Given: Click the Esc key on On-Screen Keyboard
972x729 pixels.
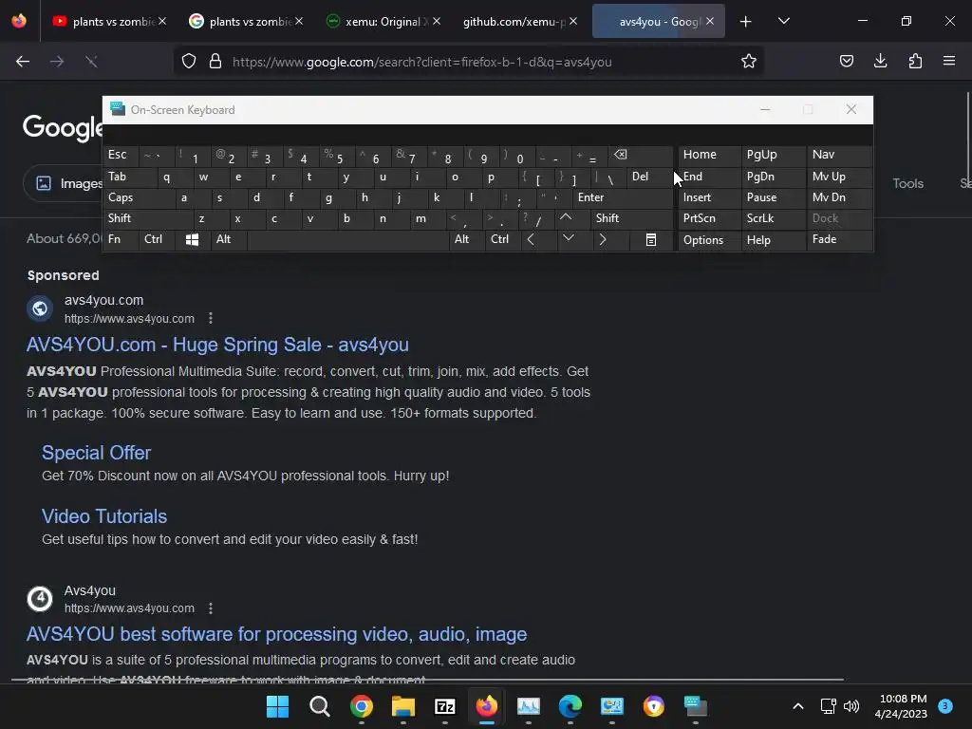Looking at the screenshot, I should click(121, 155).
